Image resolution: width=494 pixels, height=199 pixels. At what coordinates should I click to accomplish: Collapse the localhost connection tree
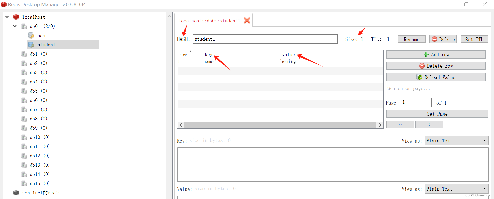7,17
